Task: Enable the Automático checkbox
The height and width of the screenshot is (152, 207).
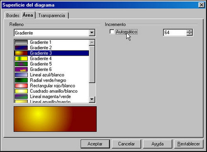Action: pos(112,32)
